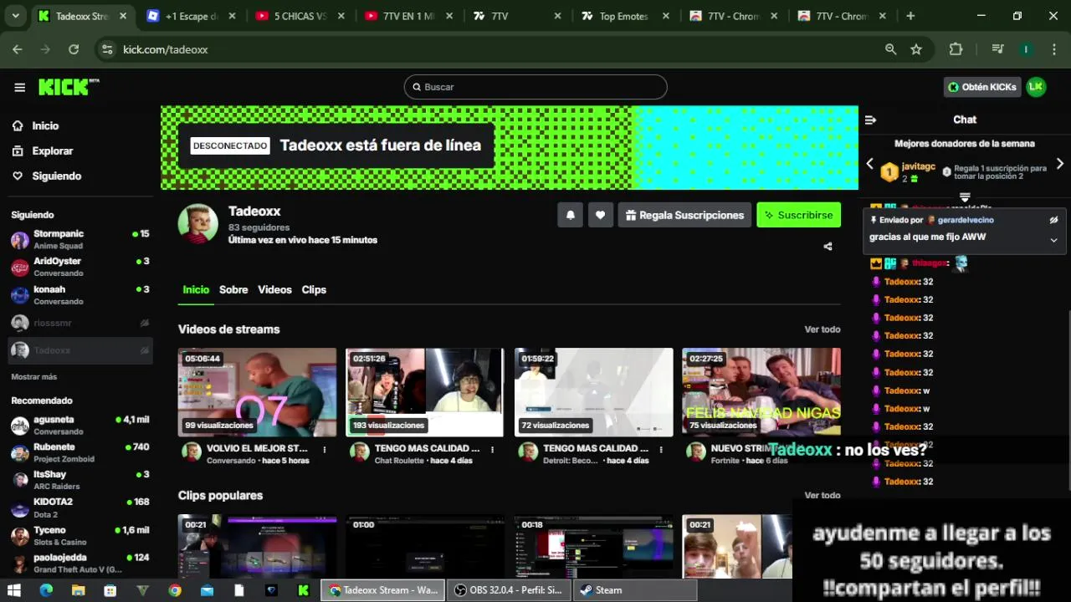Switch to the Videos tab
This screenshot has height=602, width=1071.
tap(274, 290)
